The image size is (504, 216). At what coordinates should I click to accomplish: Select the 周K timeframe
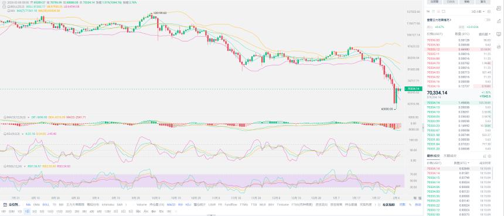point(138,211)
